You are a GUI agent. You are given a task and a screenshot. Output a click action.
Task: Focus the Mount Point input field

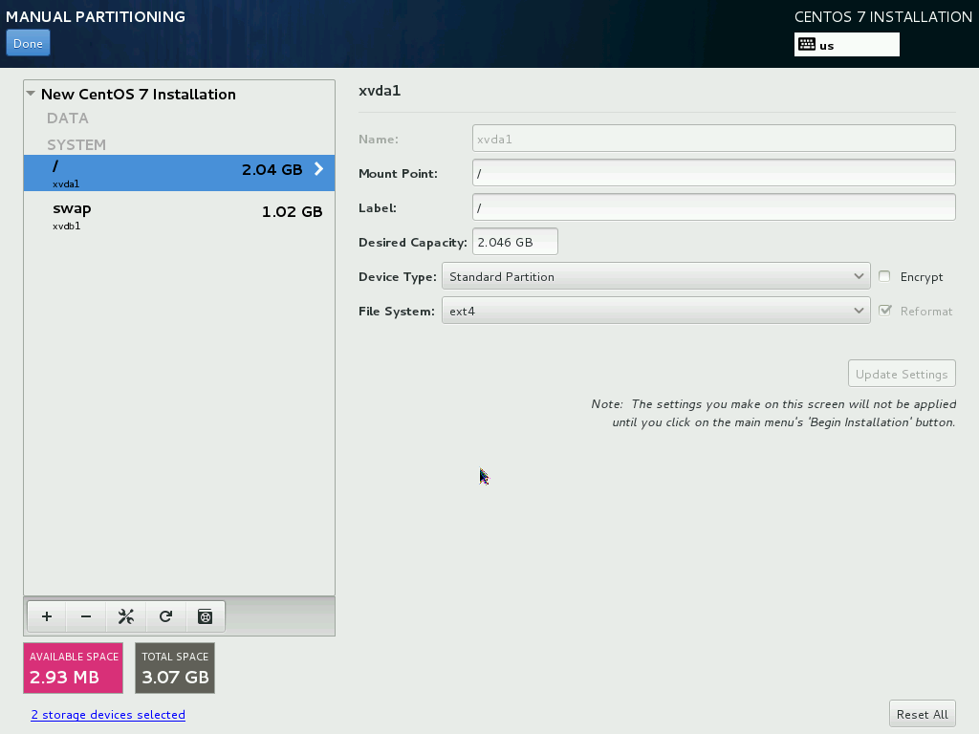pyautogui.click(x=713, y=173)
